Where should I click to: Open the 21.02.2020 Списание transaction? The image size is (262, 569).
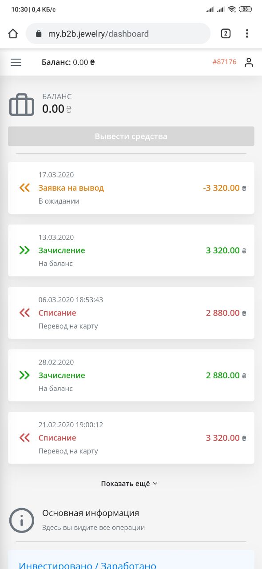pos(131,438)
